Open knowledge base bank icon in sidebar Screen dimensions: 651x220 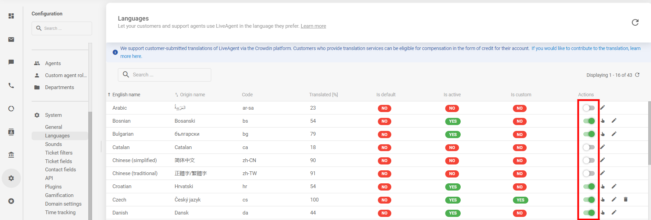click(11, 155)
